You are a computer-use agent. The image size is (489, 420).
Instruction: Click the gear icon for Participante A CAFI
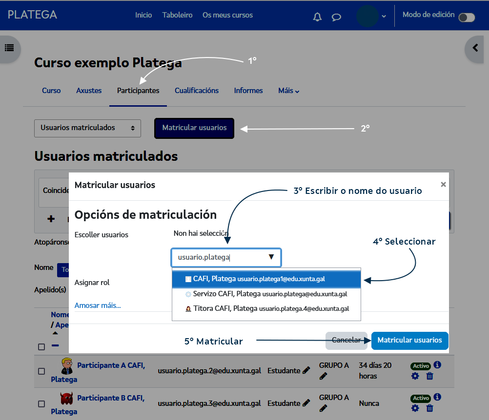point(415,376)
